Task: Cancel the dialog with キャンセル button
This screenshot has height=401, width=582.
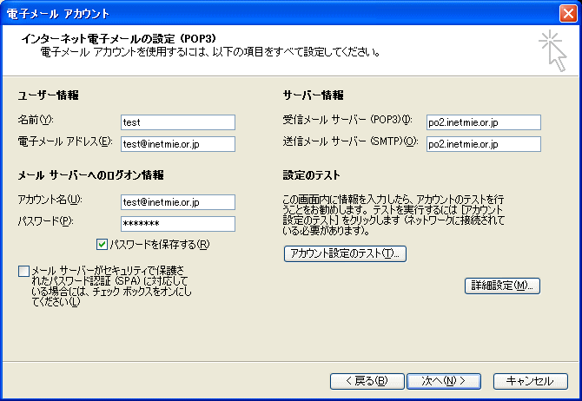Action: tap(531, 381)
